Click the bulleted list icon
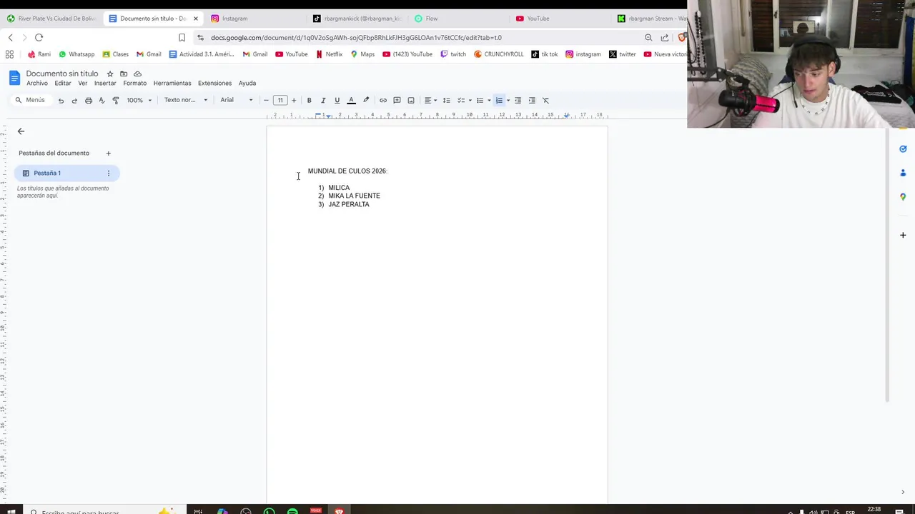The height and width of the screenshot is (514, 915). [480, 101]
